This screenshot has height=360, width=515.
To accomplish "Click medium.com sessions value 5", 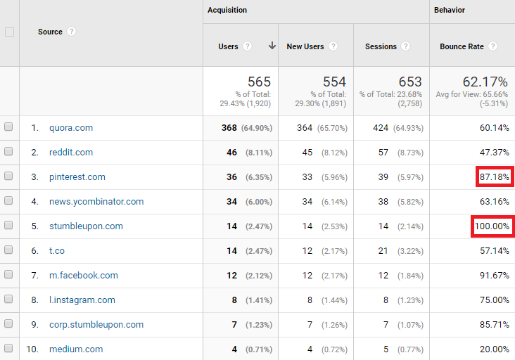I will pos(386,349).
